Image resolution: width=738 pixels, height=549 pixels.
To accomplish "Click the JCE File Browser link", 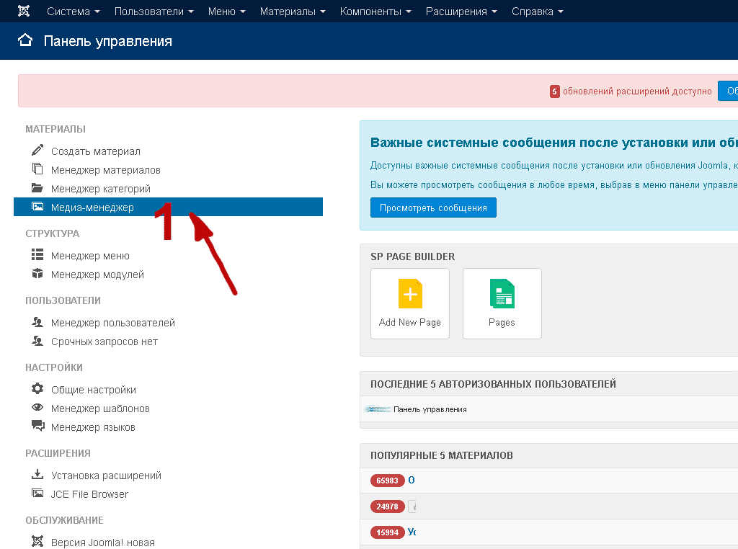I will click(89, 494).
